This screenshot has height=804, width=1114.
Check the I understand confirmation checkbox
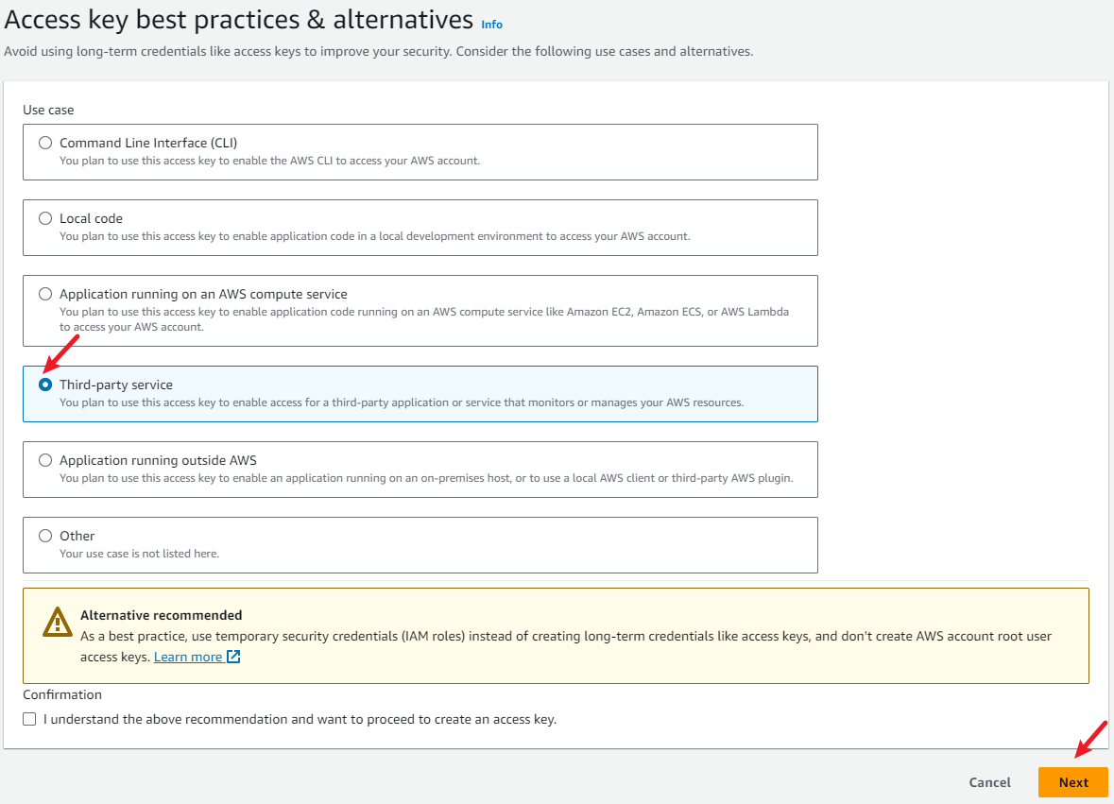(x=29, y=719)
